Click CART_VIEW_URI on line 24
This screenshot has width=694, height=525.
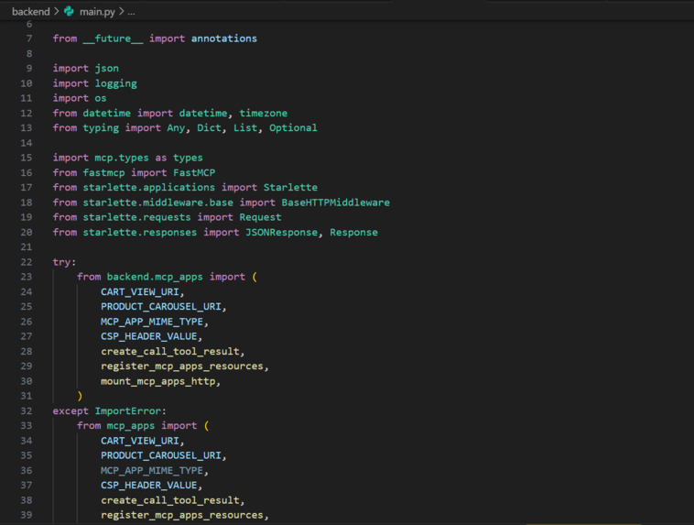click(140, 292)
